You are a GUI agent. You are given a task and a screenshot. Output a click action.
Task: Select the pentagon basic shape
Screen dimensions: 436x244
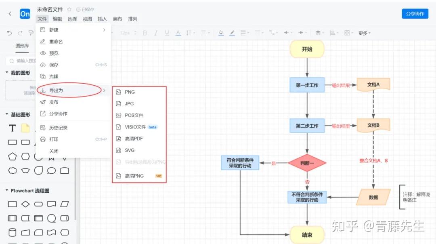coord(12,157)
